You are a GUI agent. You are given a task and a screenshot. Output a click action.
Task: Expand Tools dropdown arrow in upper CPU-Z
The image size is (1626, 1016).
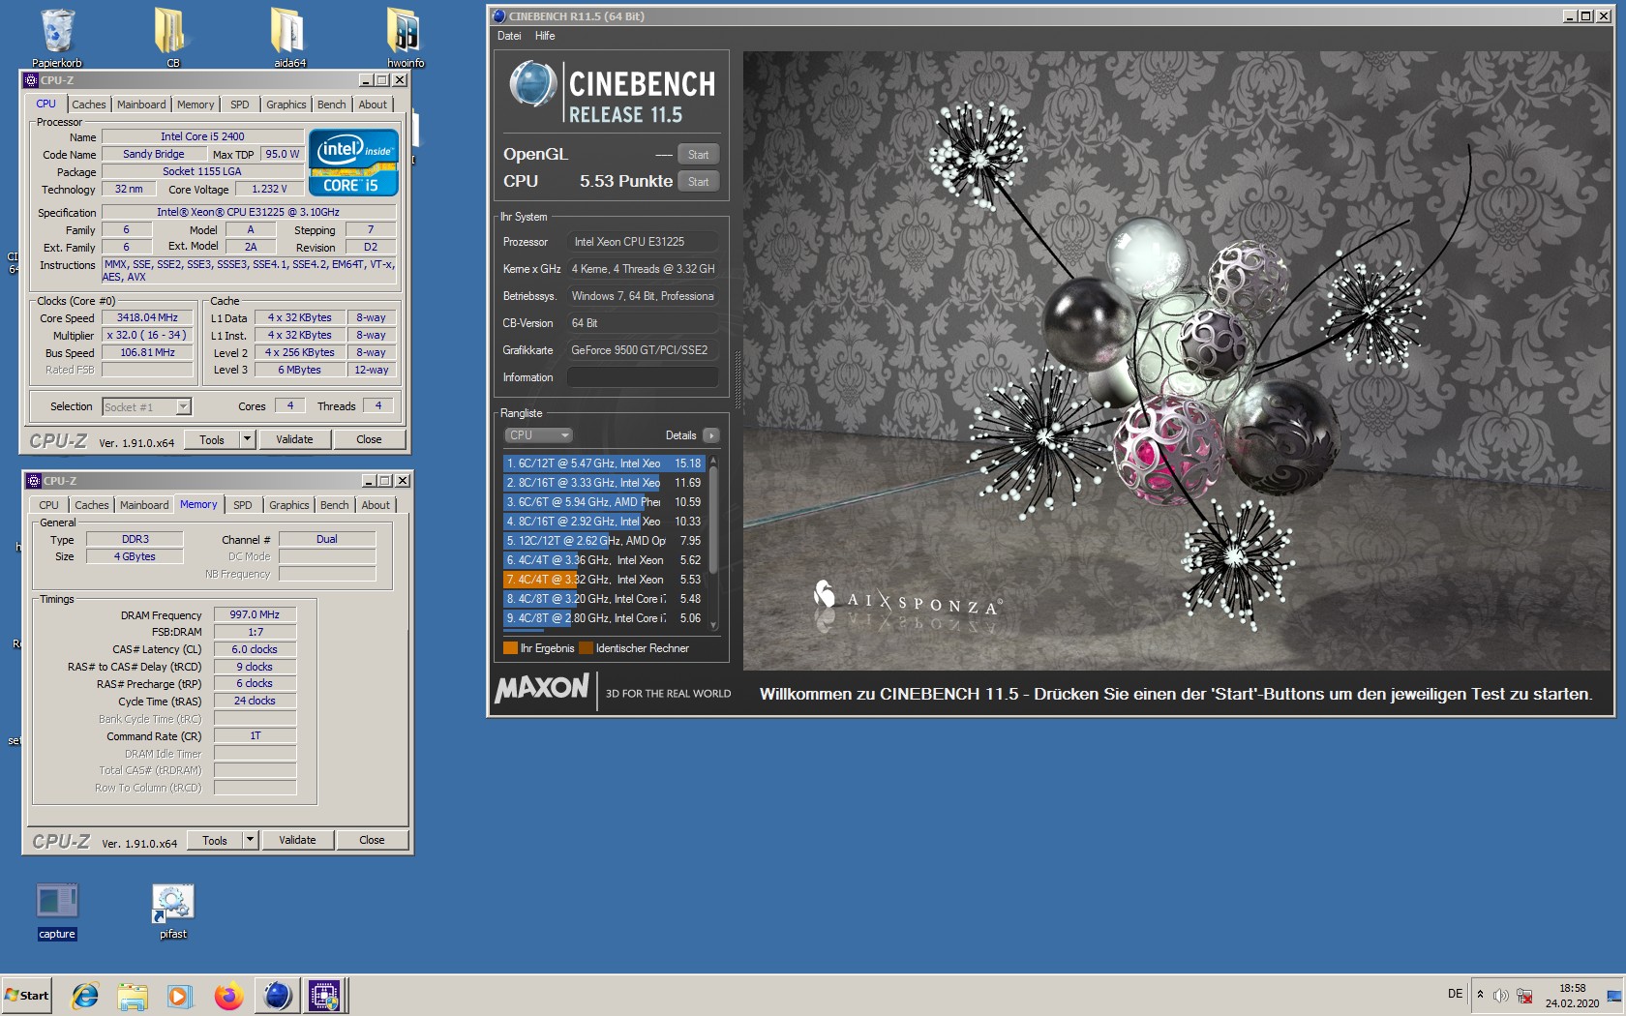click(247, 439)
